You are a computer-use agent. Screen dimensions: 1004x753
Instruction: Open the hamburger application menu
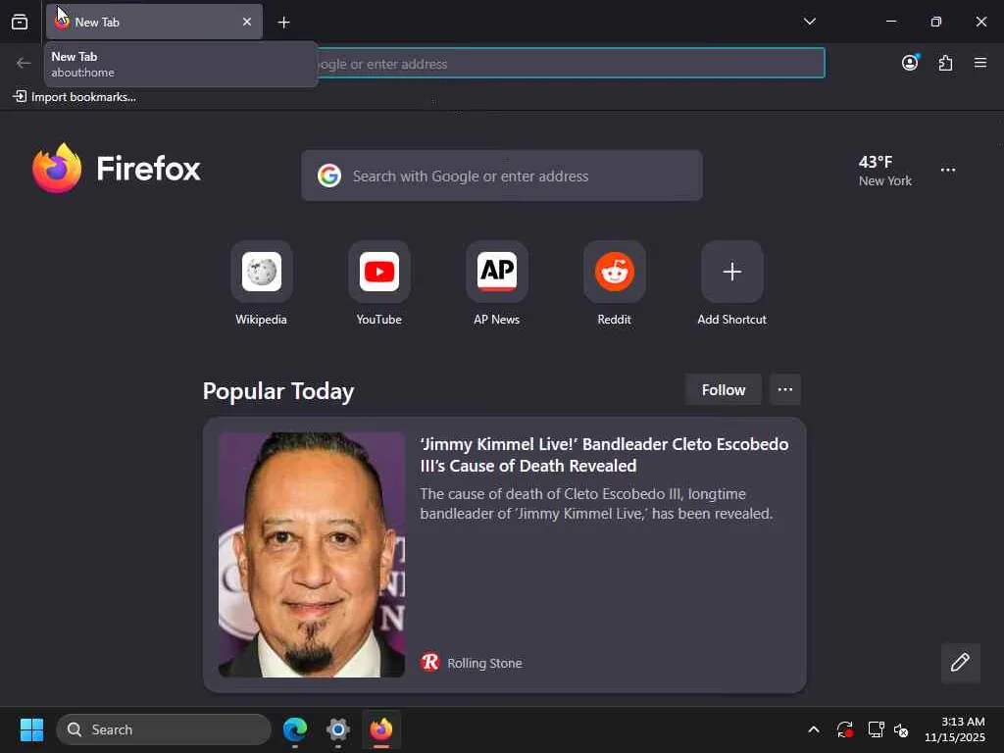coord(980,63)
